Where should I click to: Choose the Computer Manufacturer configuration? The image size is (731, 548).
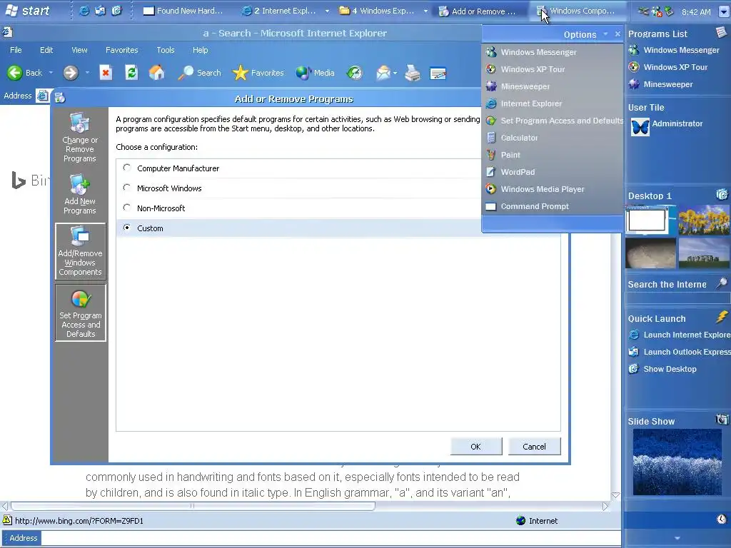click(x=127, y=168)
